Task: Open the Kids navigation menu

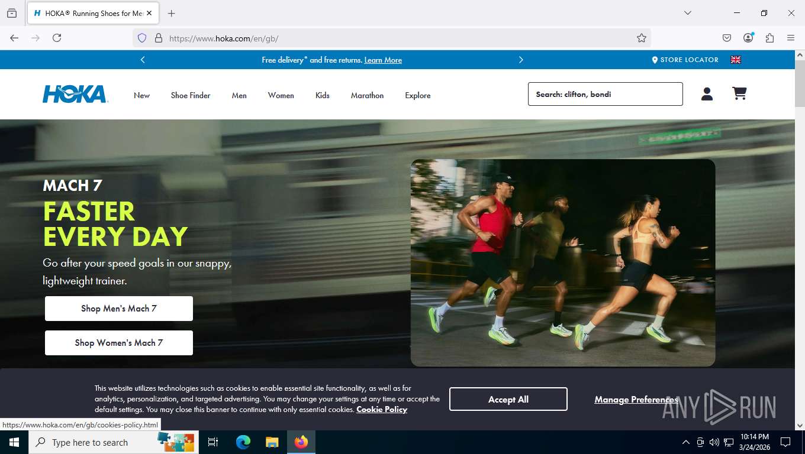Action: click(323, 95)
